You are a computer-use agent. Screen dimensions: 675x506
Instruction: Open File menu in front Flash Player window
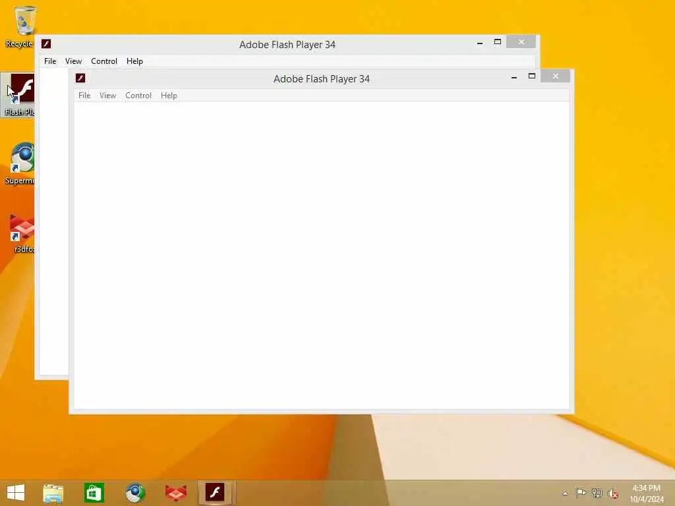(84, 96)
